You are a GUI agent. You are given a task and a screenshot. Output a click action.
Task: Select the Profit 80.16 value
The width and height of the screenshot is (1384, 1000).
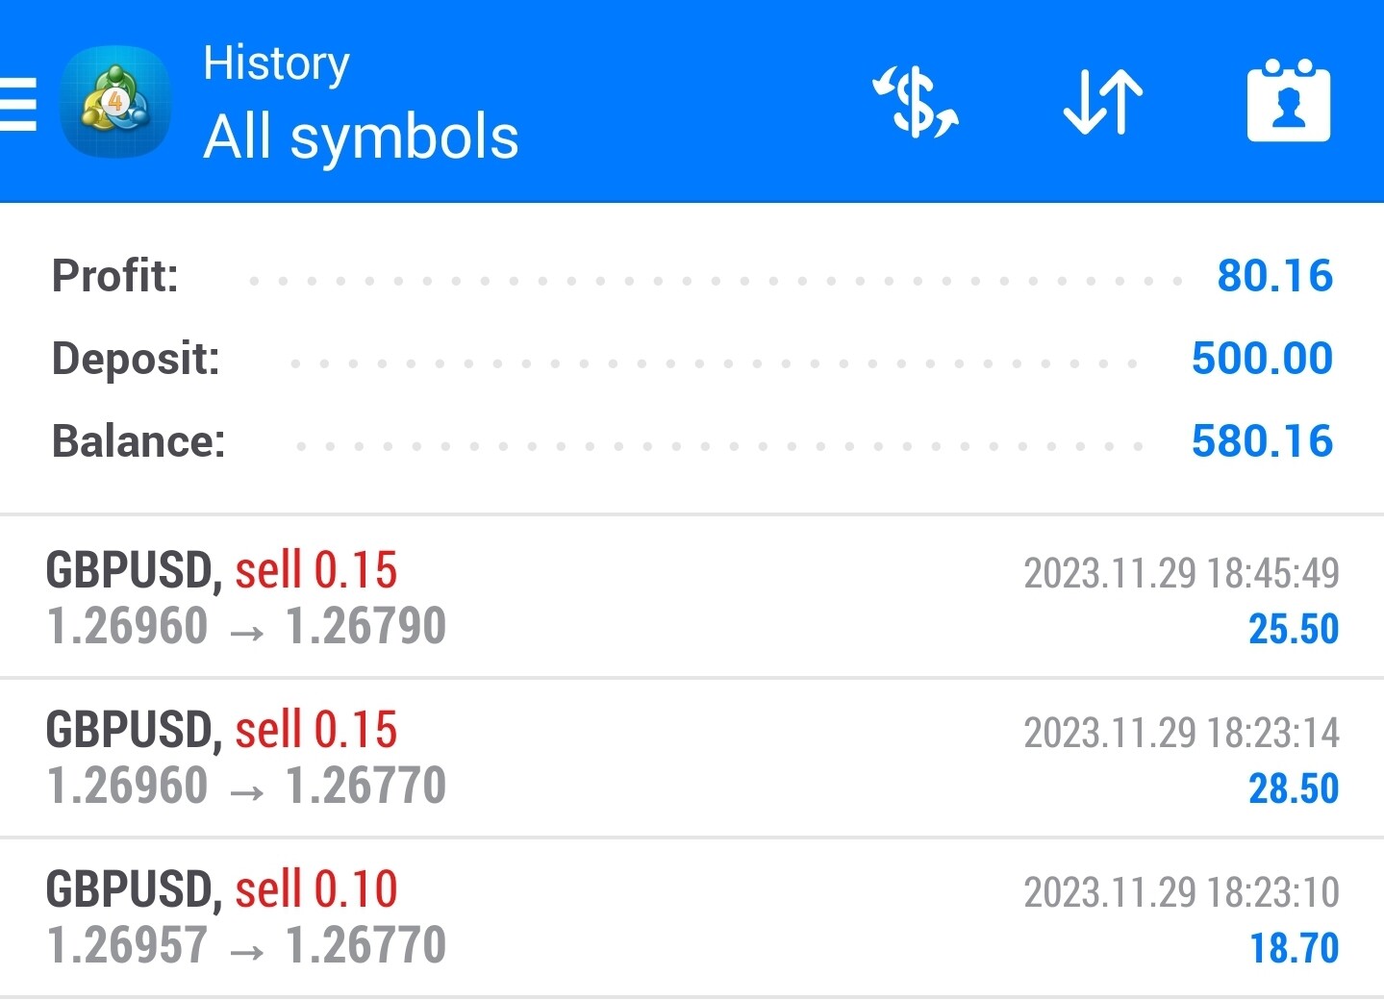coord(1274,276)
